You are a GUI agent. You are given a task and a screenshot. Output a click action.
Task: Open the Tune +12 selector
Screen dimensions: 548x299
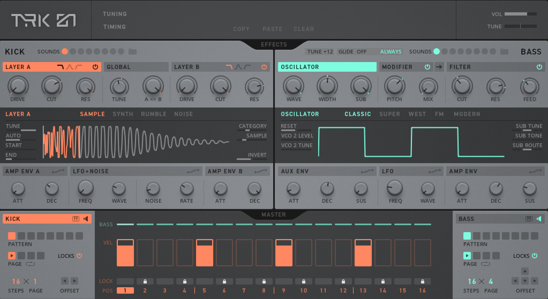(x=320, y=52)
